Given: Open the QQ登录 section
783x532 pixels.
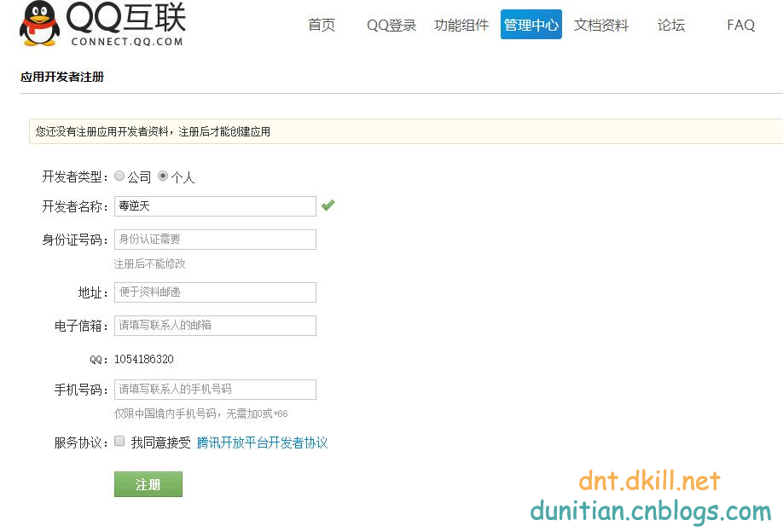Looking at the screenshot, I should (391, 25).
